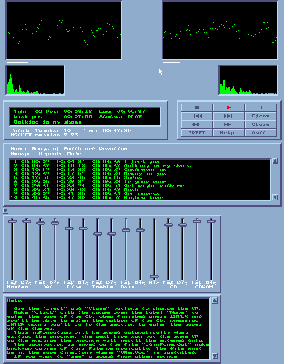Click the Line Left slider knob
Image resolution: width=284 pixels, height=364 pixels.
point(69,228)
